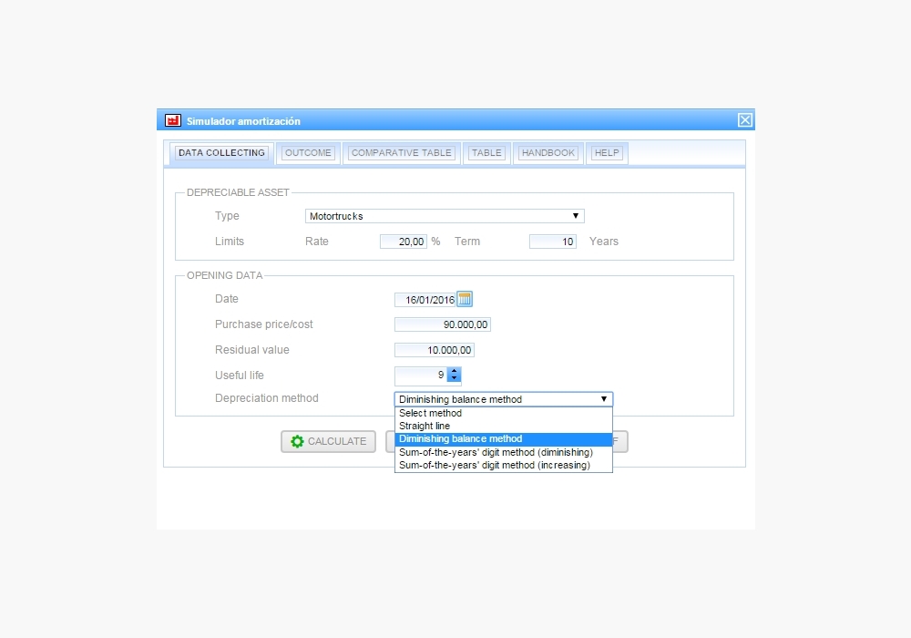
Task: Close the Simulador amortización window
Action: point(744,120)
